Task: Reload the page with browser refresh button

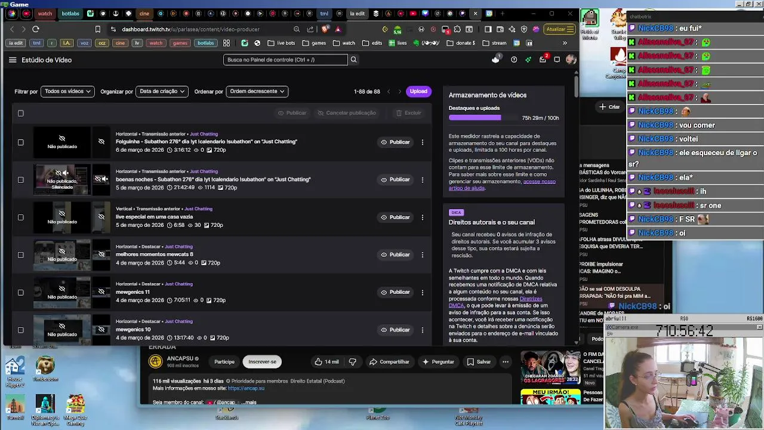Action: click(x=36, y=29)
